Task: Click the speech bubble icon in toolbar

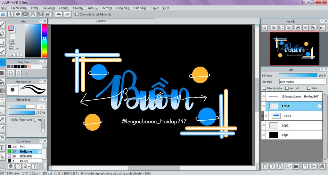Action: 18,14
